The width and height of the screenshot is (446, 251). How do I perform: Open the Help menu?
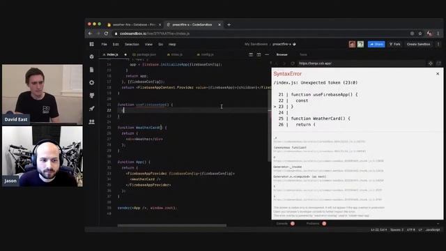pyautogui.click(x=172, y=45)
